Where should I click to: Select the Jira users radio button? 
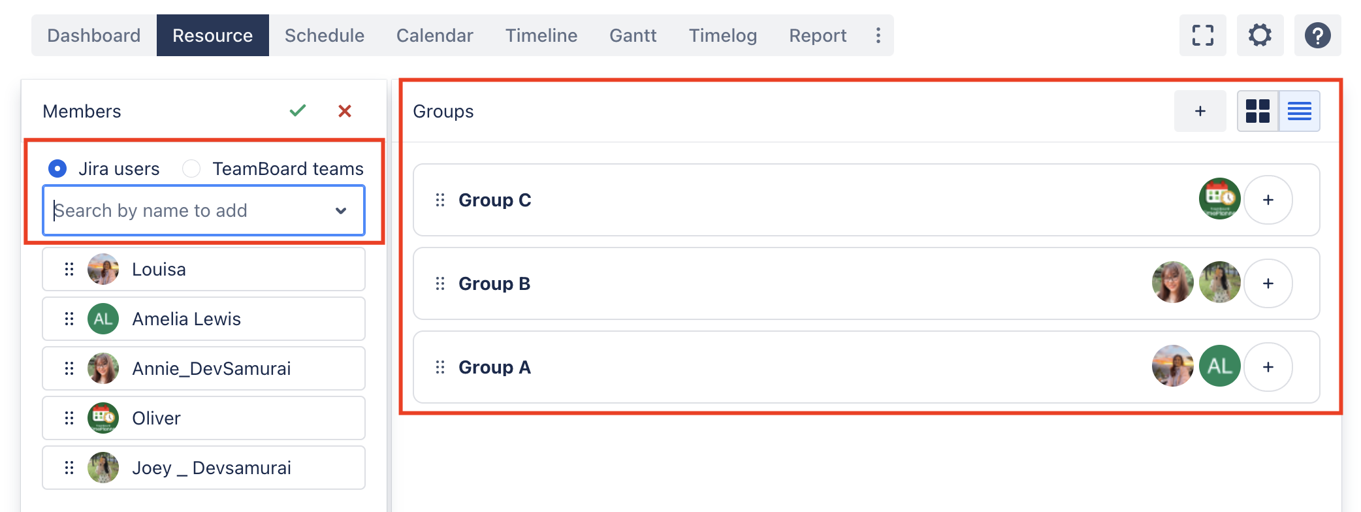click(57, 168)
